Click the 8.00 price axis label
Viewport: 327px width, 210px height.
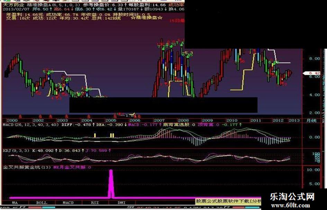click(315, 59)
